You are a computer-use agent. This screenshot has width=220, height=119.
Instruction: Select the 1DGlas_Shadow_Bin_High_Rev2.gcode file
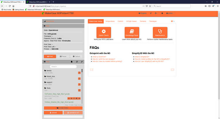click(x=59, y=102)
